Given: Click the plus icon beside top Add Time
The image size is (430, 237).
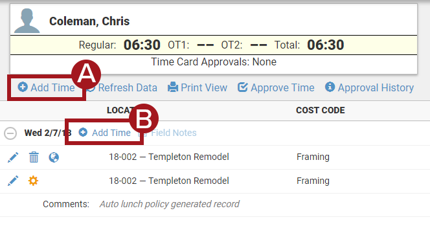Looking at the screenshot, I should click(23, 87).
